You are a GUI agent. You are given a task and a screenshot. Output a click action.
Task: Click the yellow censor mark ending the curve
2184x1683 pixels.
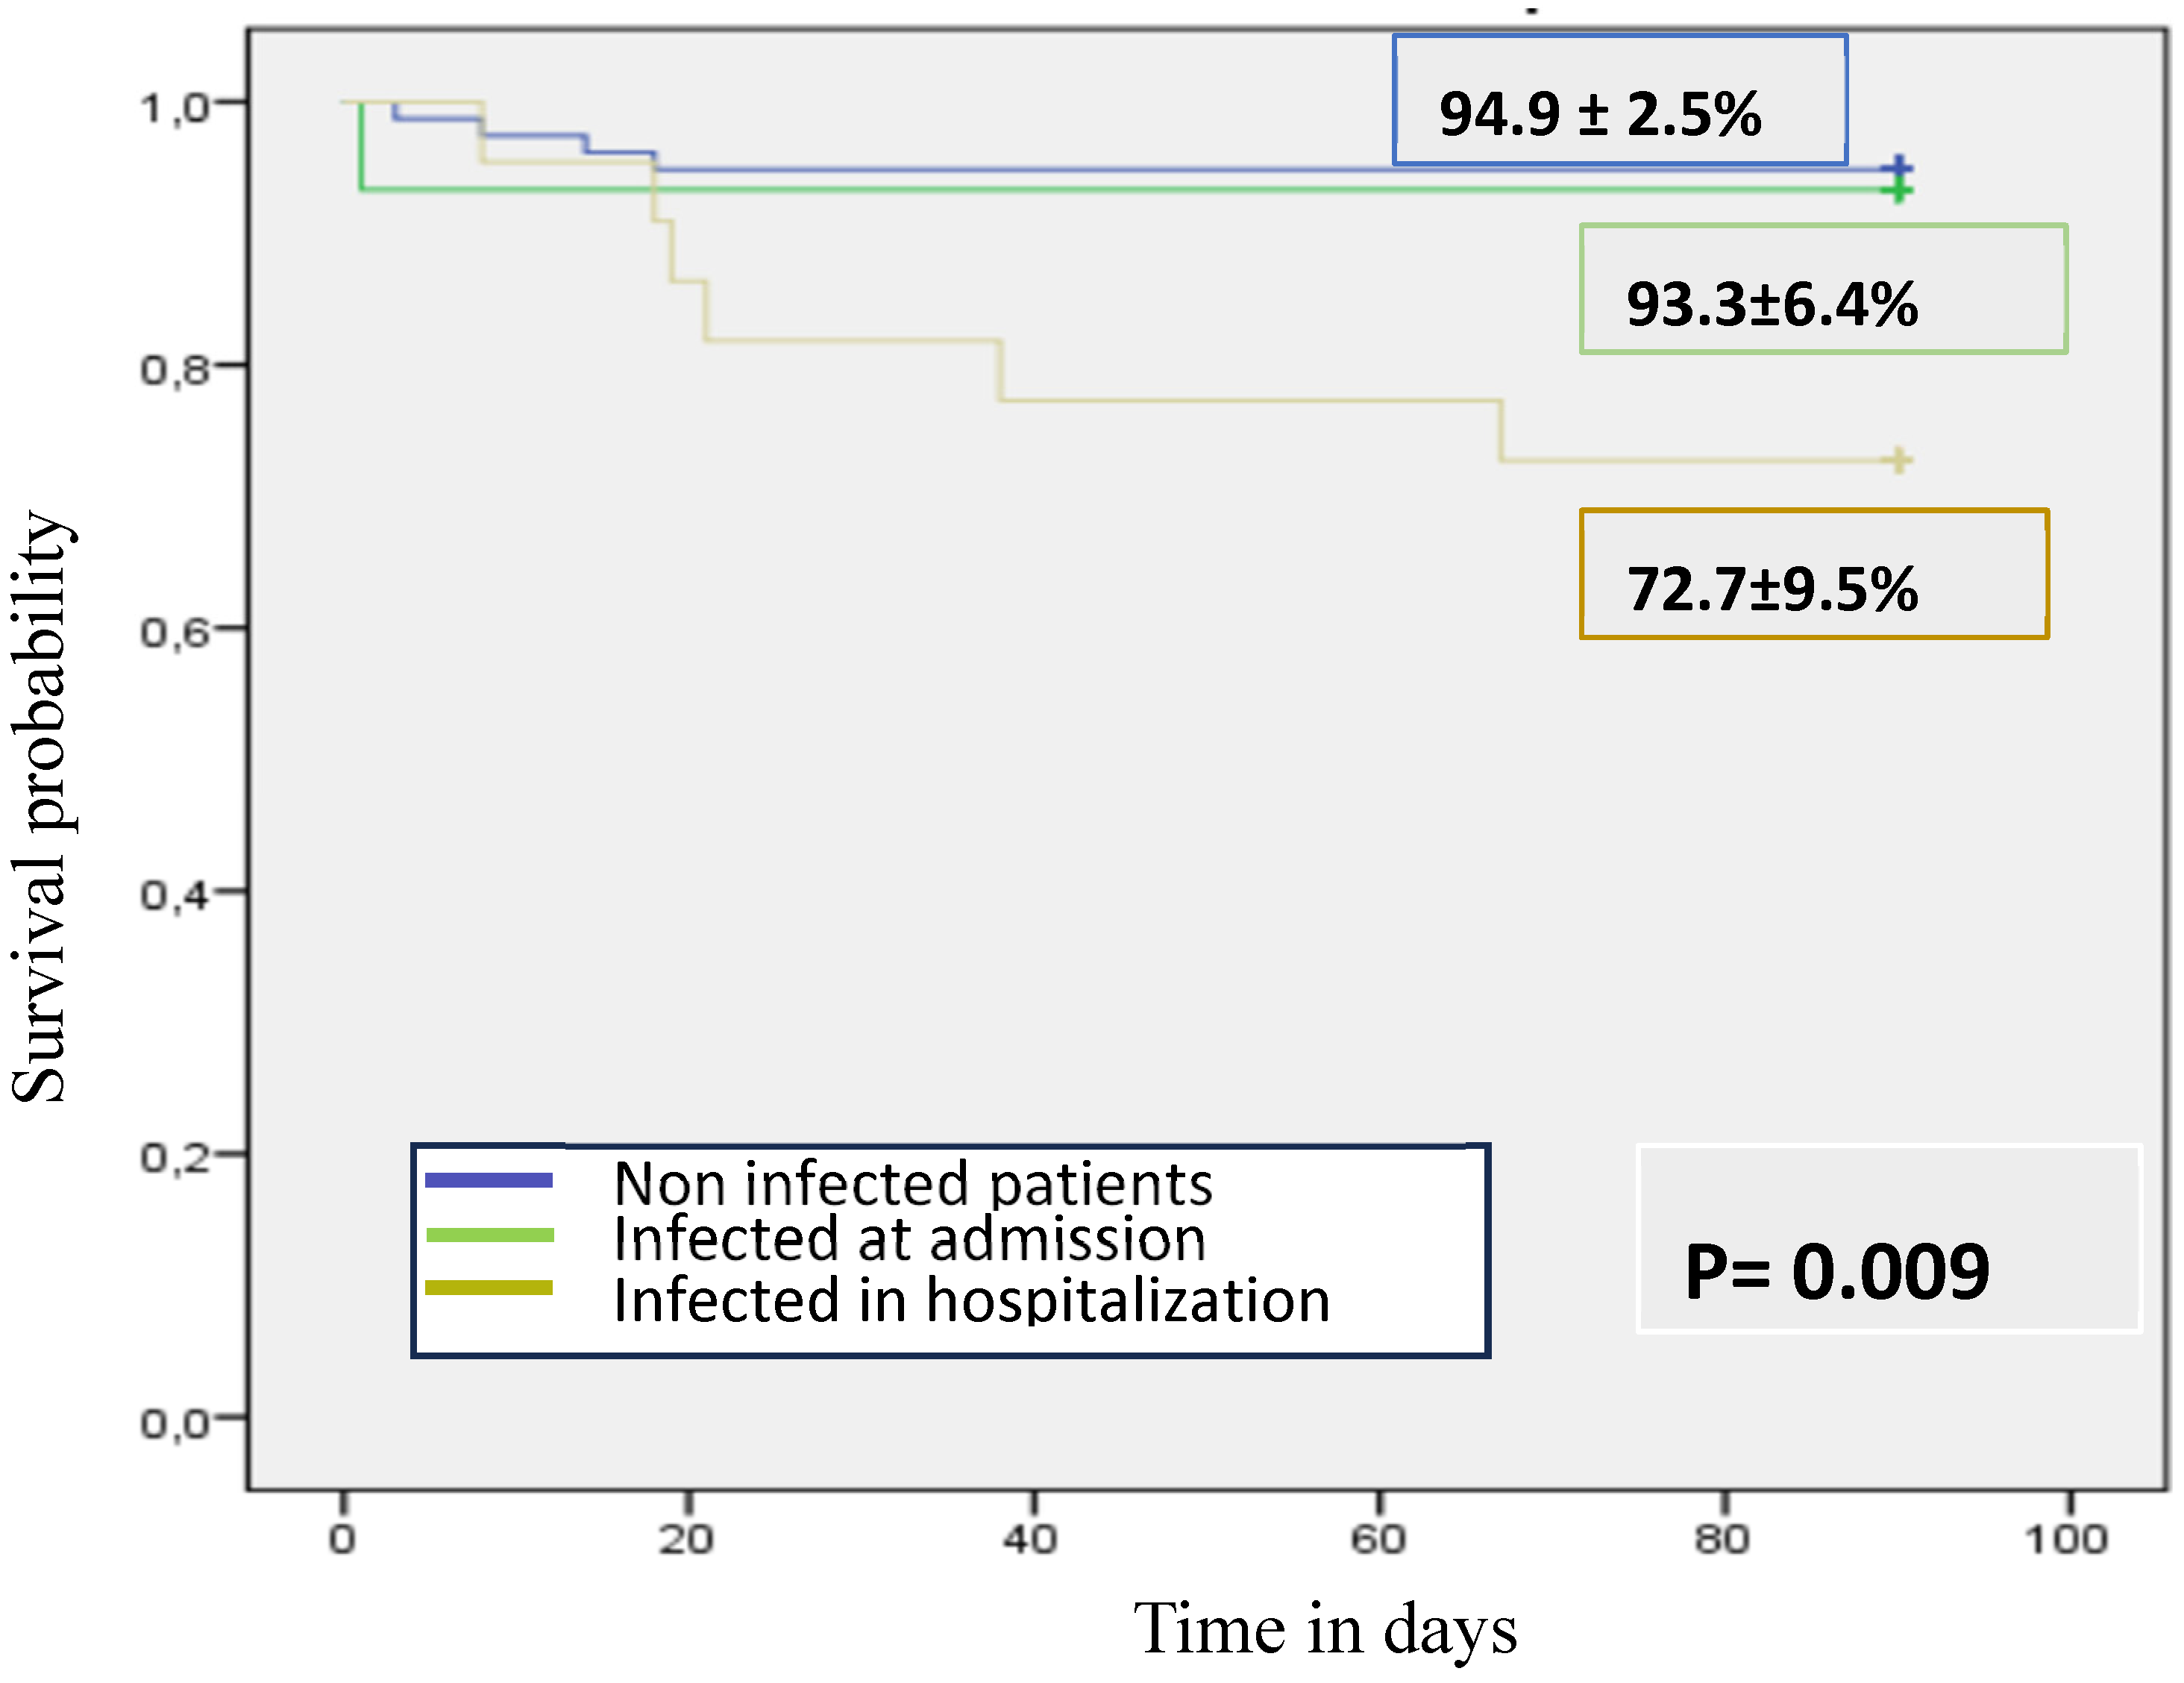pyautogui.click(x=1898, y=460)
